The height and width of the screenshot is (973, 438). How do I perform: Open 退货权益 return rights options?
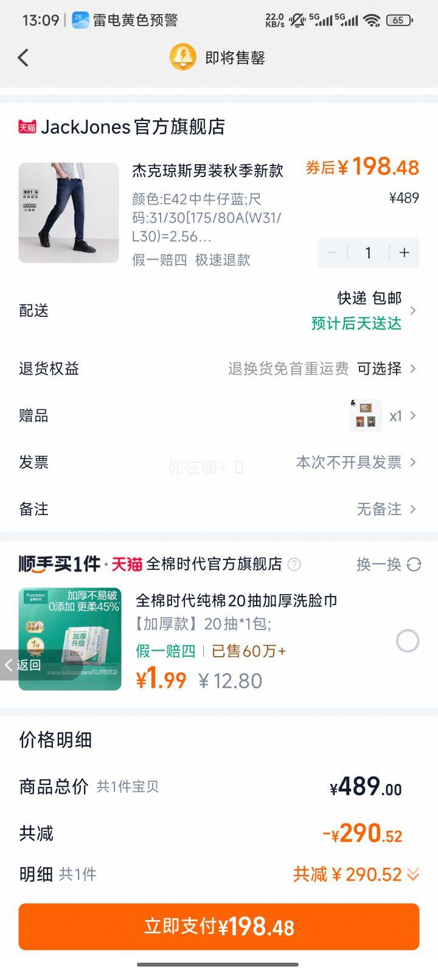click(219, 369)
